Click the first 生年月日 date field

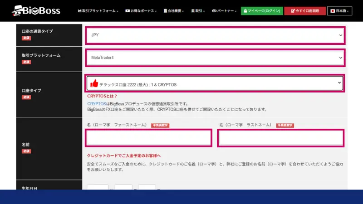click(98, 188)
